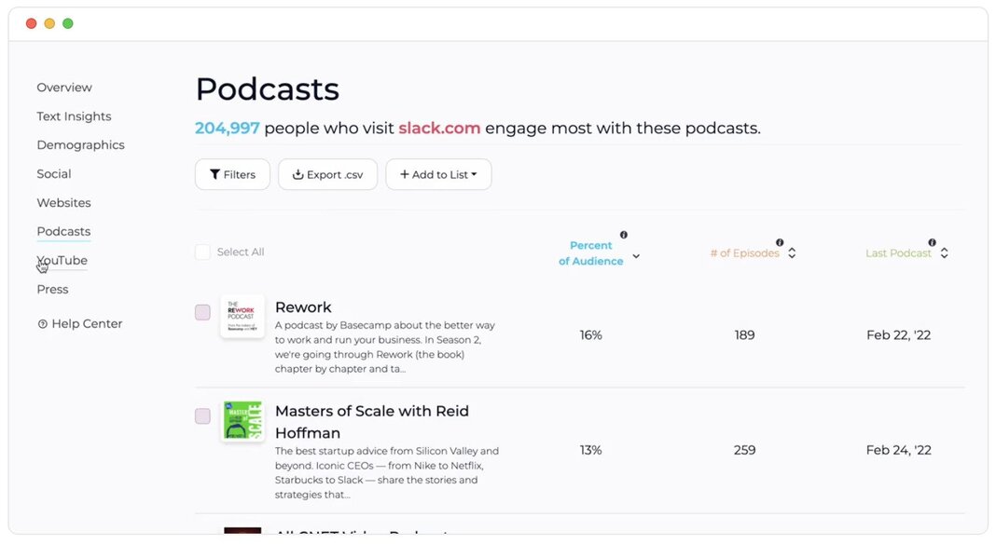Viewport: 996px width, 544px height.
Task: Open Websites from the sidebar
Action: [x=63, y=202]
